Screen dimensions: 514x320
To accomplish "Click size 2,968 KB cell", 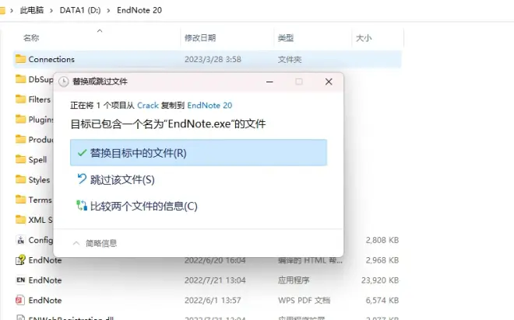I will pyautogui.click(x=382, y=260).
